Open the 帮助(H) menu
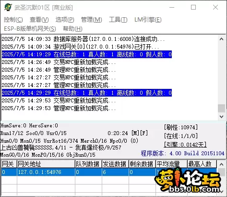 pyautogui.click(x=72, y=29)
